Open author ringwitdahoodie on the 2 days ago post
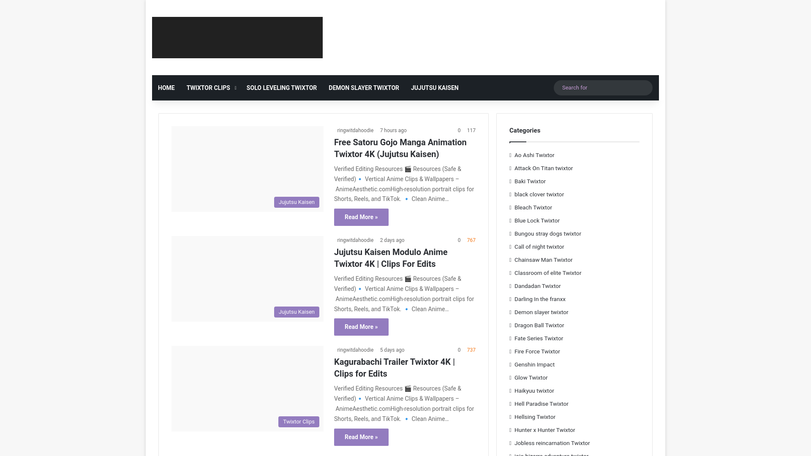The image size is (811, 456). (355, 240)
